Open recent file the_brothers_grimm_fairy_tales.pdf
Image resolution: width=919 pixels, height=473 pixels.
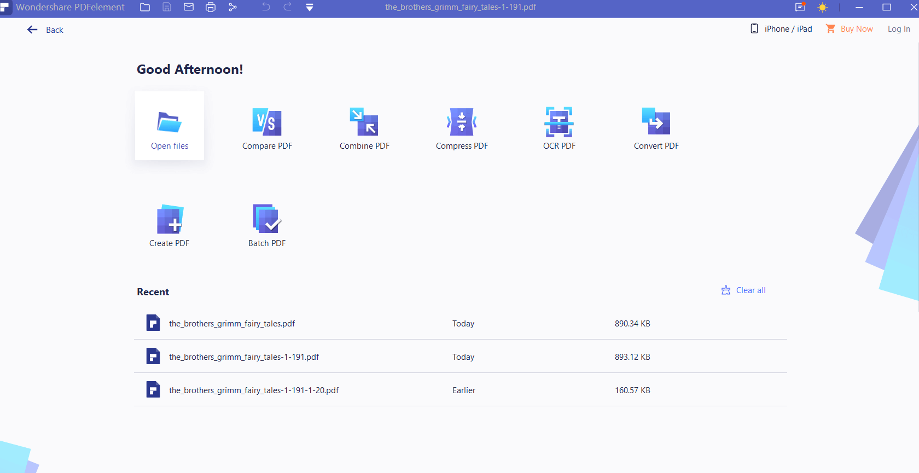[x=232, y=324]
